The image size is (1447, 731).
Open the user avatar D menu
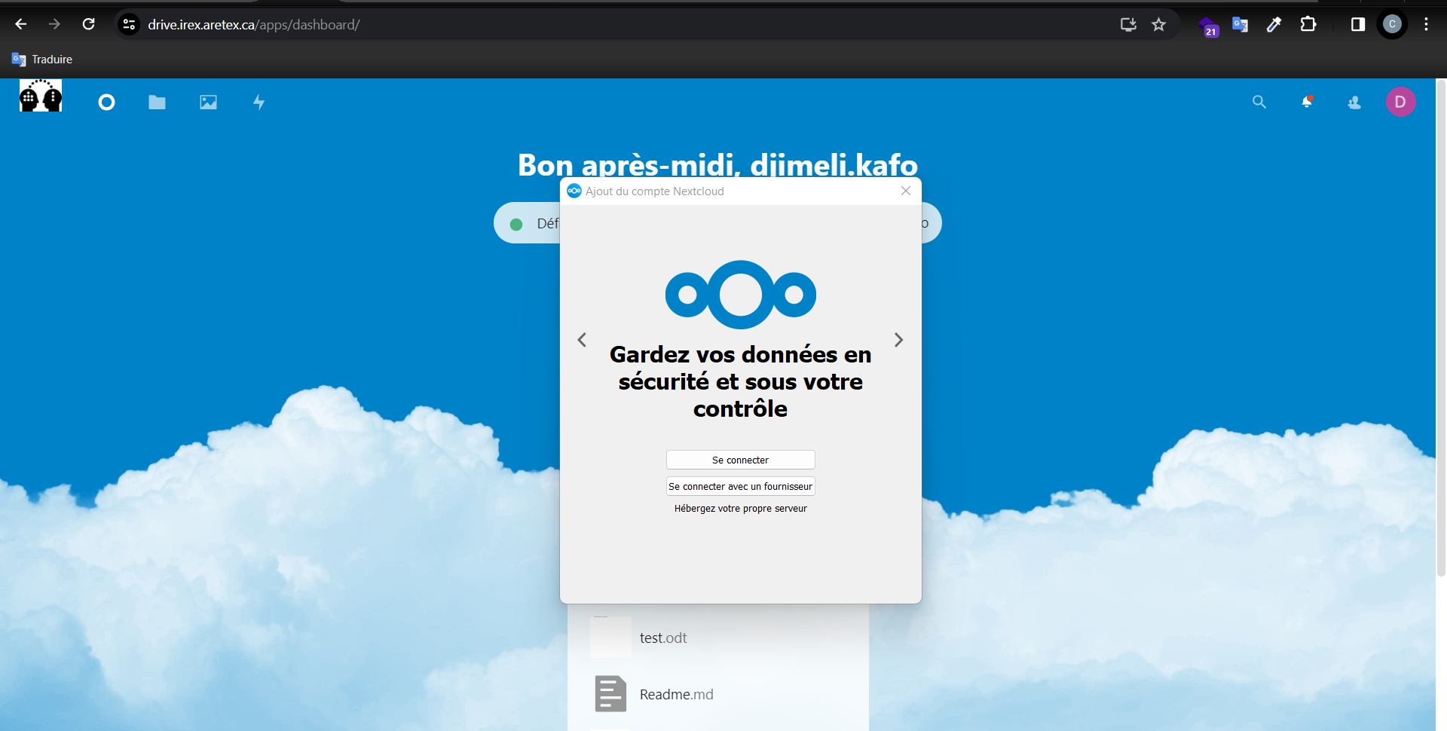(x=1400, y=102)
